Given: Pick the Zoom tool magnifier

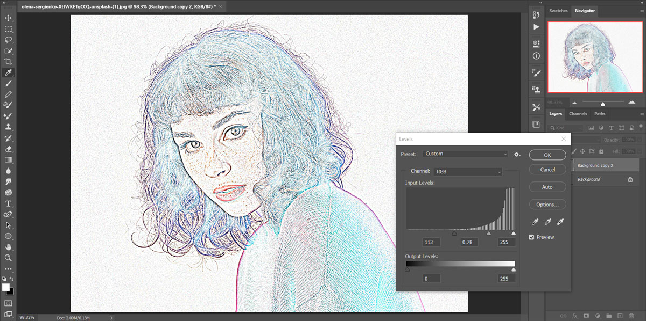Looking at the screenshot, I should tap(9, 258).
